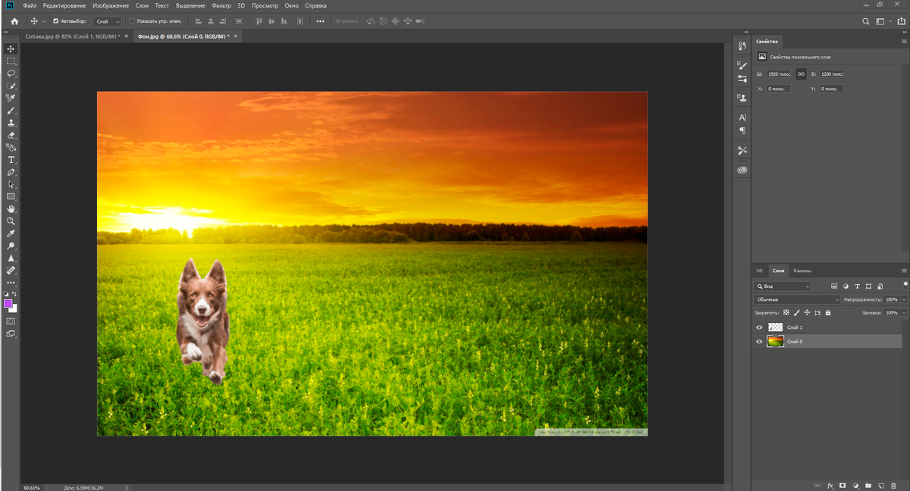Viewport: 910px width, 491px height.
Task: Add a layer mask
Action: [843, 485]
